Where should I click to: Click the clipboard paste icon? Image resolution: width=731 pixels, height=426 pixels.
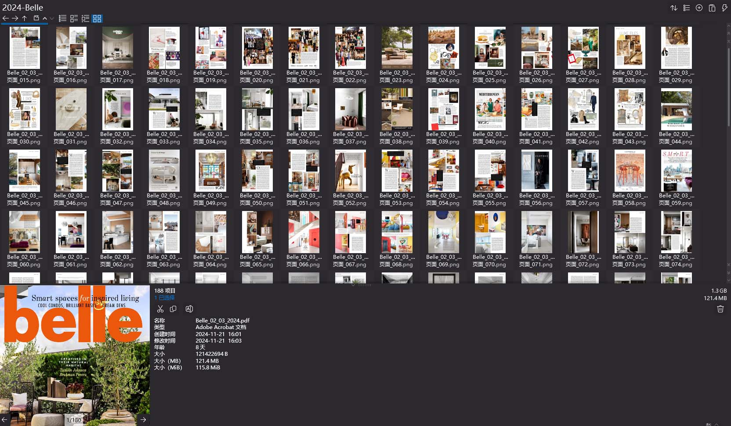[712, 8]
